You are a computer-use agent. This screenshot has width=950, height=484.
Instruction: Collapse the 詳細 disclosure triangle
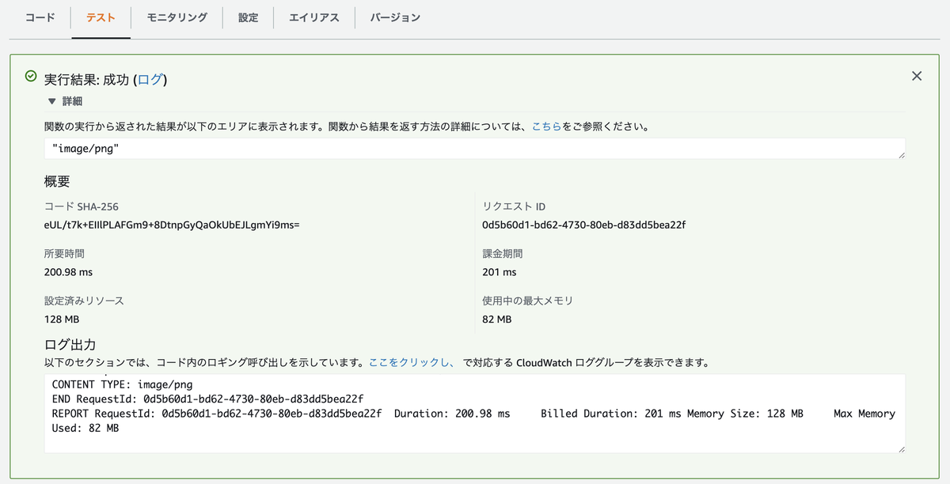51,101
